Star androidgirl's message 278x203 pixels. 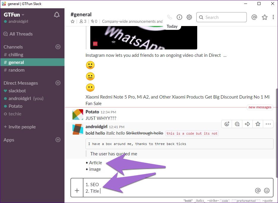tap(258, 124)
